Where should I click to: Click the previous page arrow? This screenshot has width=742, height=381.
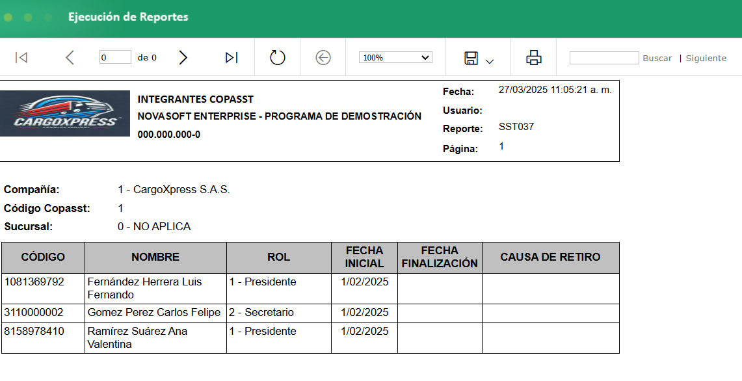pyautogui.click(x=70, y=57)
